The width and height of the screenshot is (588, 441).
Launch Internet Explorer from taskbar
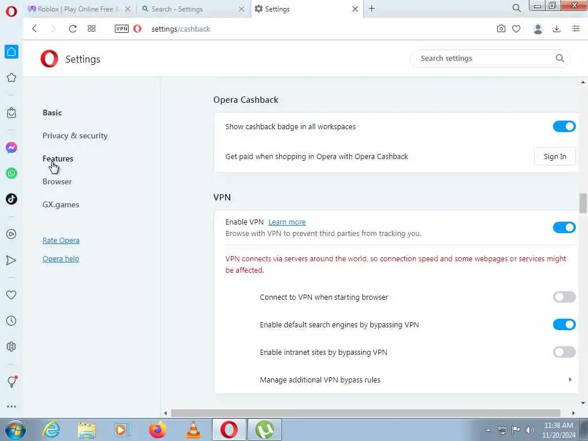pos(51,430)
